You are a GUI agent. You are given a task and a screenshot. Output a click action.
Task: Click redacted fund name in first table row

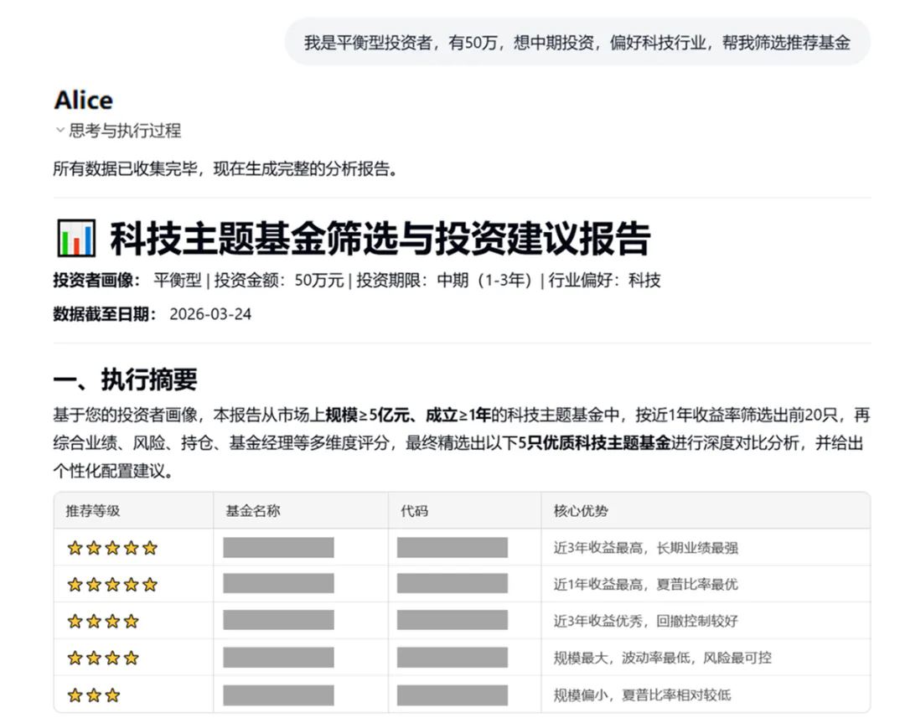(x=278, y=548)
